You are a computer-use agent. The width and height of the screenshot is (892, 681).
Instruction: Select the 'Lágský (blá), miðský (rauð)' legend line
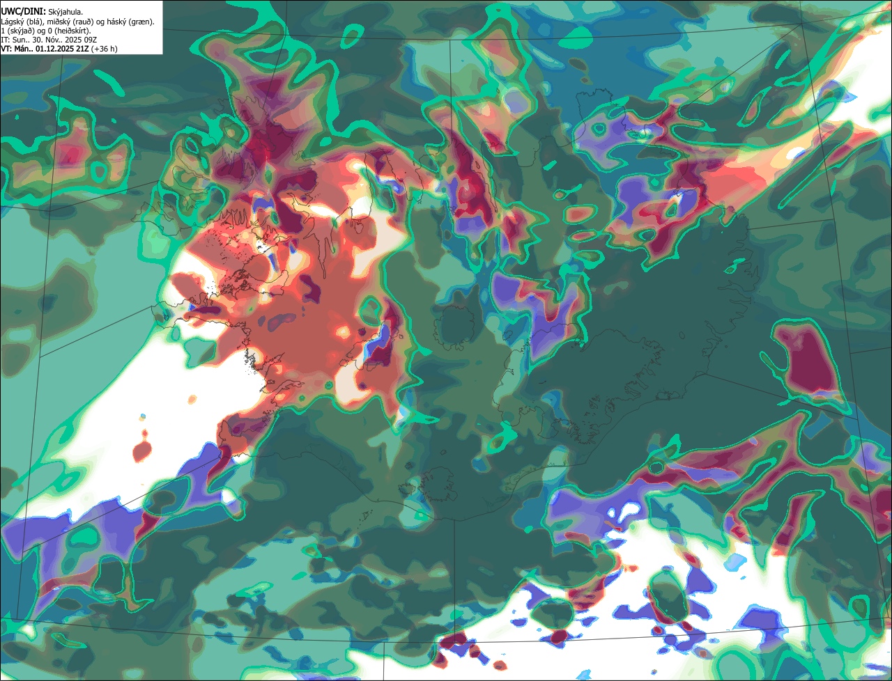[77, 22]
